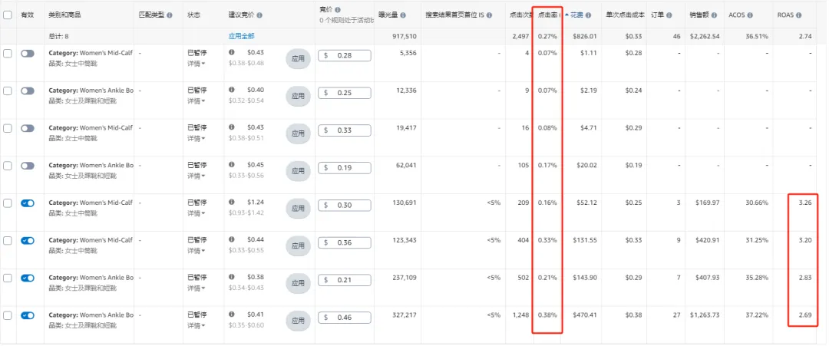Expand 详情 dropdown in row with bid 0.21
This screenshot has width=829, height=346.
tap(195, 288)
